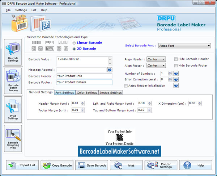Open Print Settings sidebar panel
Screen dimensions: 217x176
13,109
